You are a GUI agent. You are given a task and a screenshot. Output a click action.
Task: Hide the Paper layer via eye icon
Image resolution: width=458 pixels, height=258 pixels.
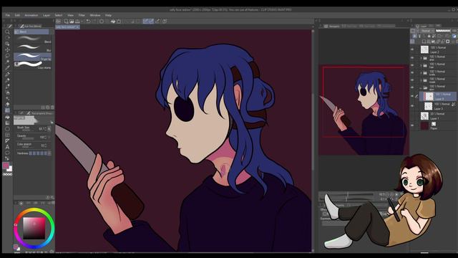(x=412, y=126)
